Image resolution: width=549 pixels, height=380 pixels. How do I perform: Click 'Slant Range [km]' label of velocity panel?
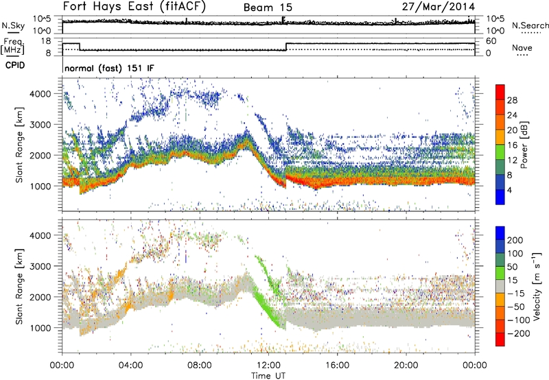[x=19, y=287]
